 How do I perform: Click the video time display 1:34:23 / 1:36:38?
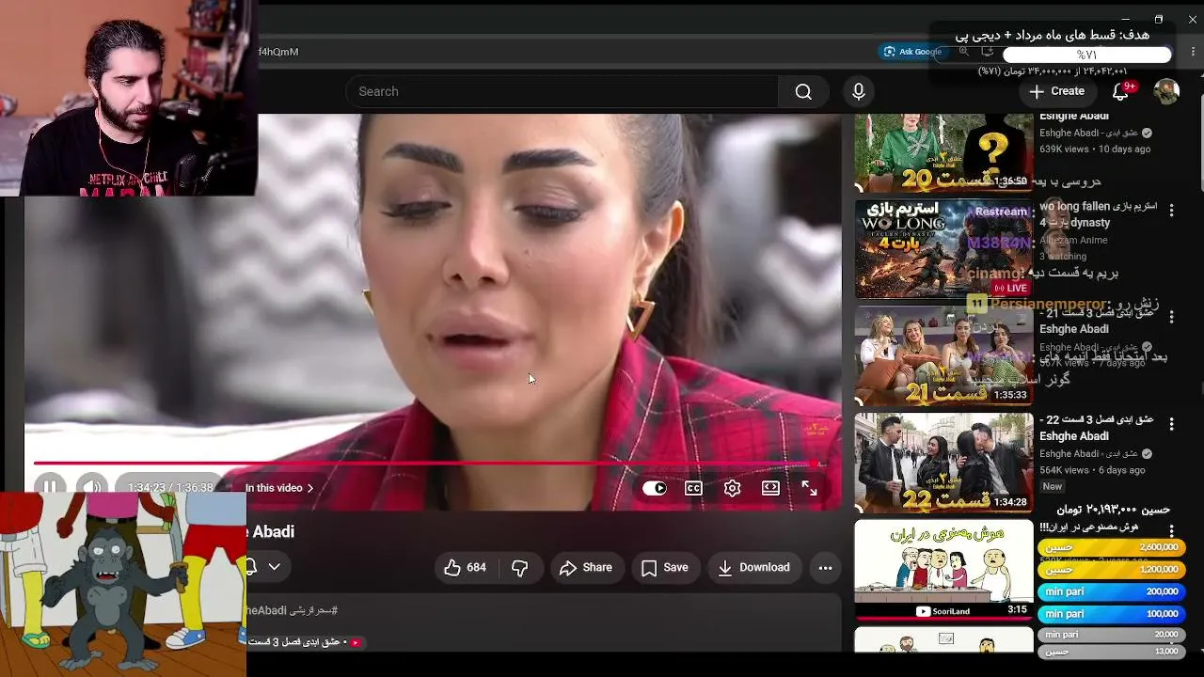[x=170, y=488]
